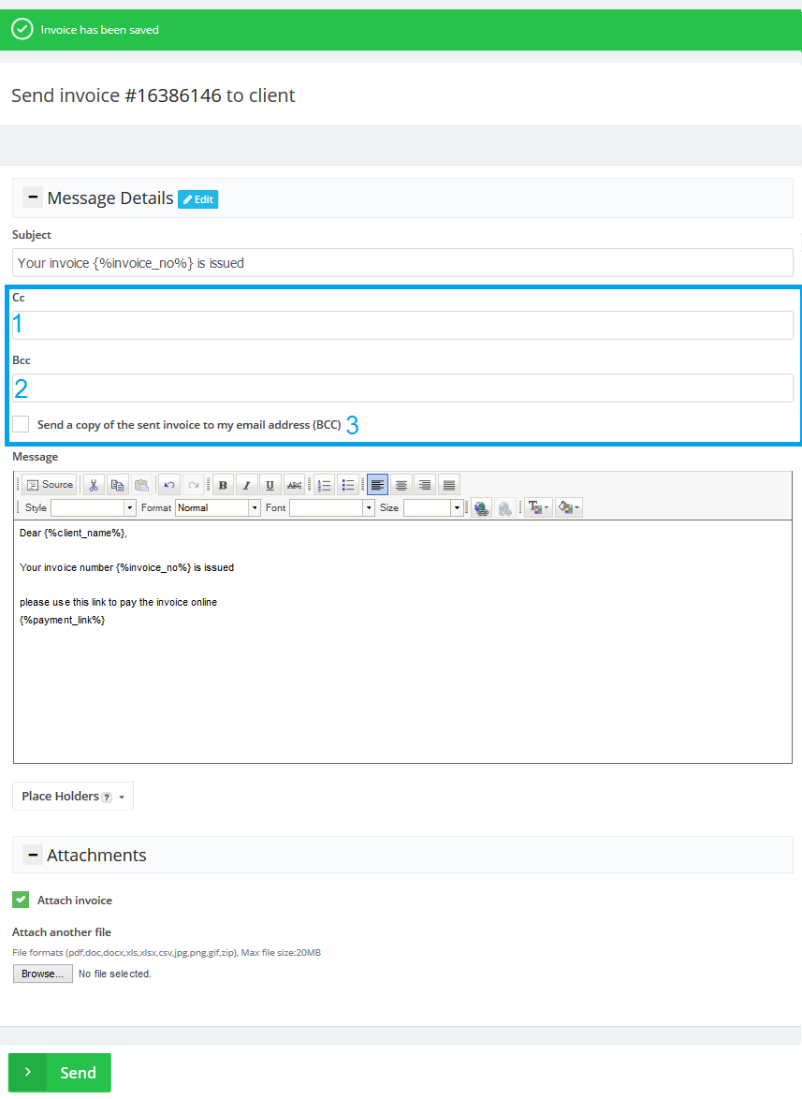Click the Copy icon in editor toolbar

[118, 485]
